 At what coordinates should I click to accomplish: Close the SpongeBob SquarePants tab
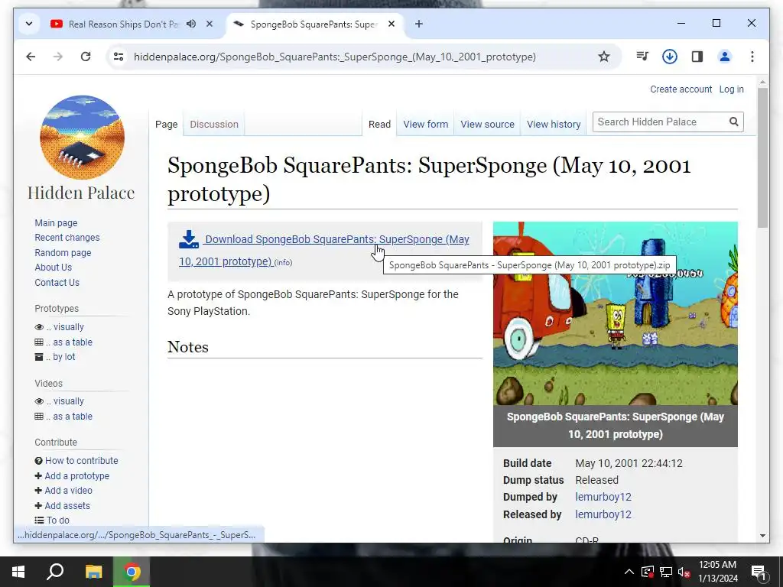[x=391, y=24]
